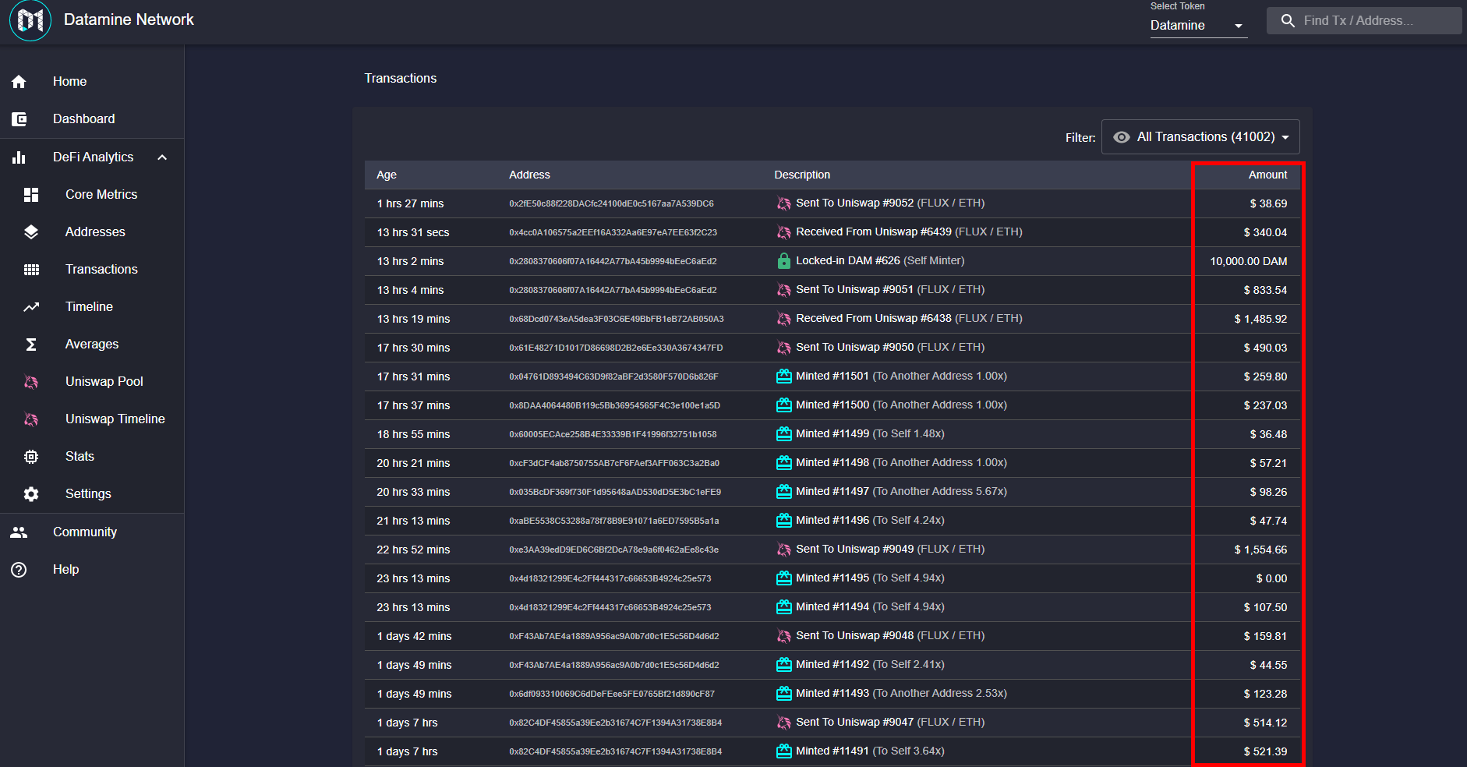Click the DeFi Analytics bar chart icon
Viewport: 1467px width, 767px height.
click(x=19, y=157)
